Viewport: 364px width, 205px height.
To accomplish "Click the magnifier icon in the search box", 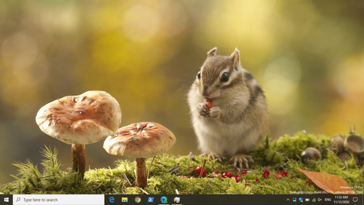I will pos(18,200).
